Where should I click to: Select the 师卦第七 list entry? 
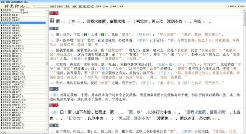(x=23, y=31)
